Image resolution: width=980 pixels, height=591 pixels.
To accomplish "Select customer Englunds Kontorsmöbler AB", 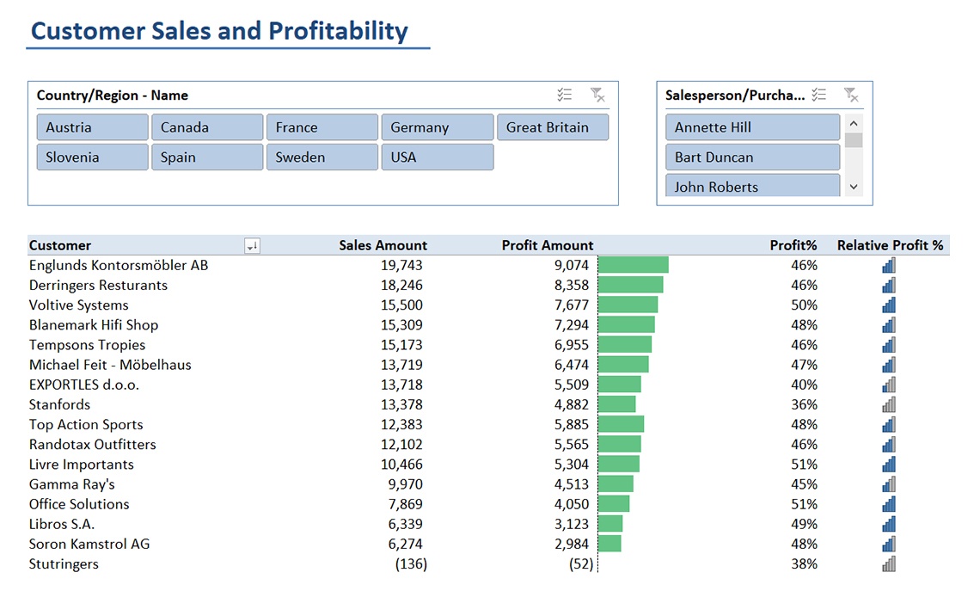I will 119,265.
